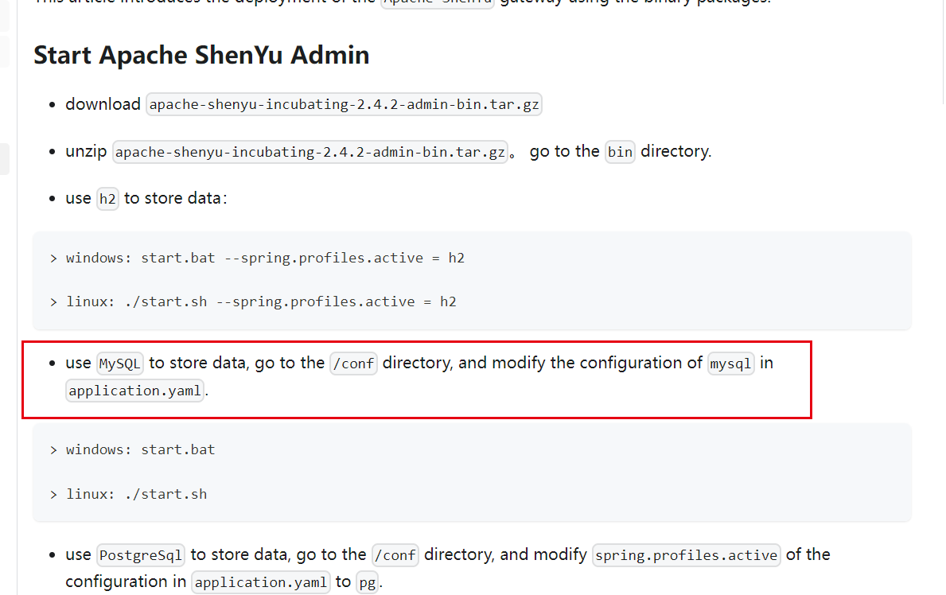Click the 'pg' inline code

click(368, 582)
